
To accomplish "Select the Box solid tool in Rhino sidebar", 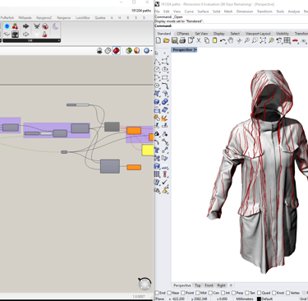I will [157, 102].
